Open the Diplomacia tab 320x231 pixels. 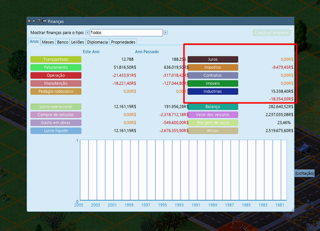click(97, 42)
